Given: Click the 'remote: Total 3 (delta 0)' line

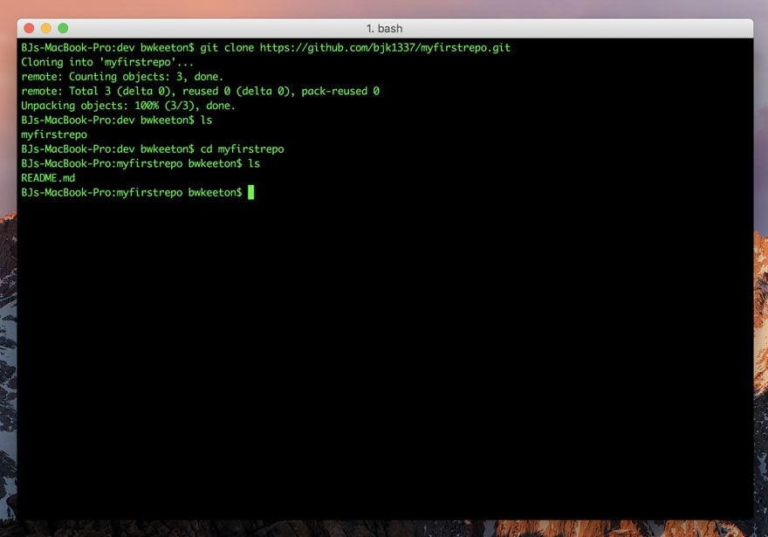Looking at the screenshot, I should pos(201,91).
